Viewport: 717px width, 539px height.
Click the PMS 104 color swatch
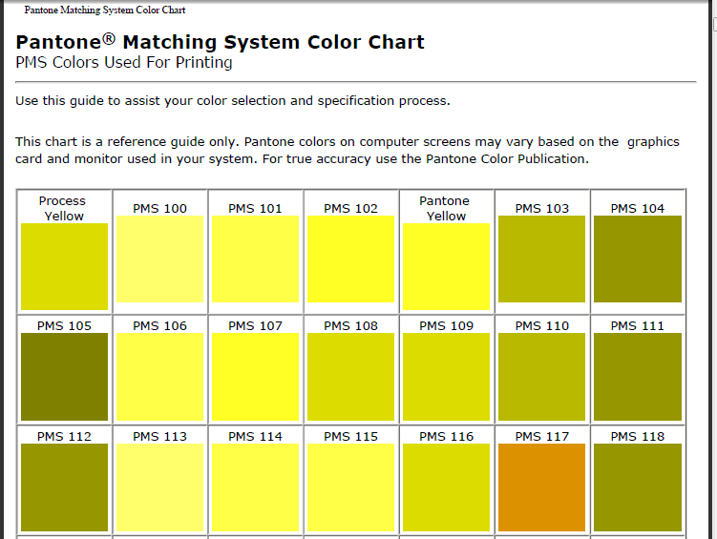click(x=637, y=259)
